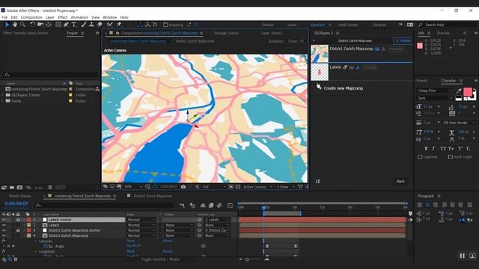
Task: Click the Labels Anchor red label color
Action: pos(28,220)
